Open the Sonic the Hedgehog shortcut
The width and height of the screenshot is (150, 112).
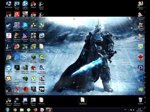[x=42, y=69]
